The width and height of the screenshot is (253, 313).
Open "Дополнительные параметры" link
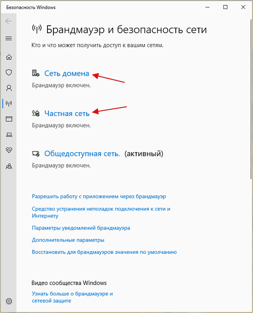click(68, 240)
